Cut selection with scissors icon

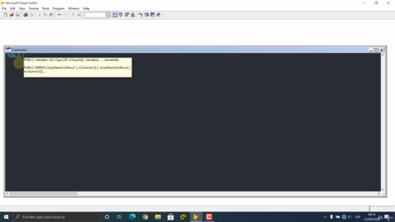[x=39, y=15]
